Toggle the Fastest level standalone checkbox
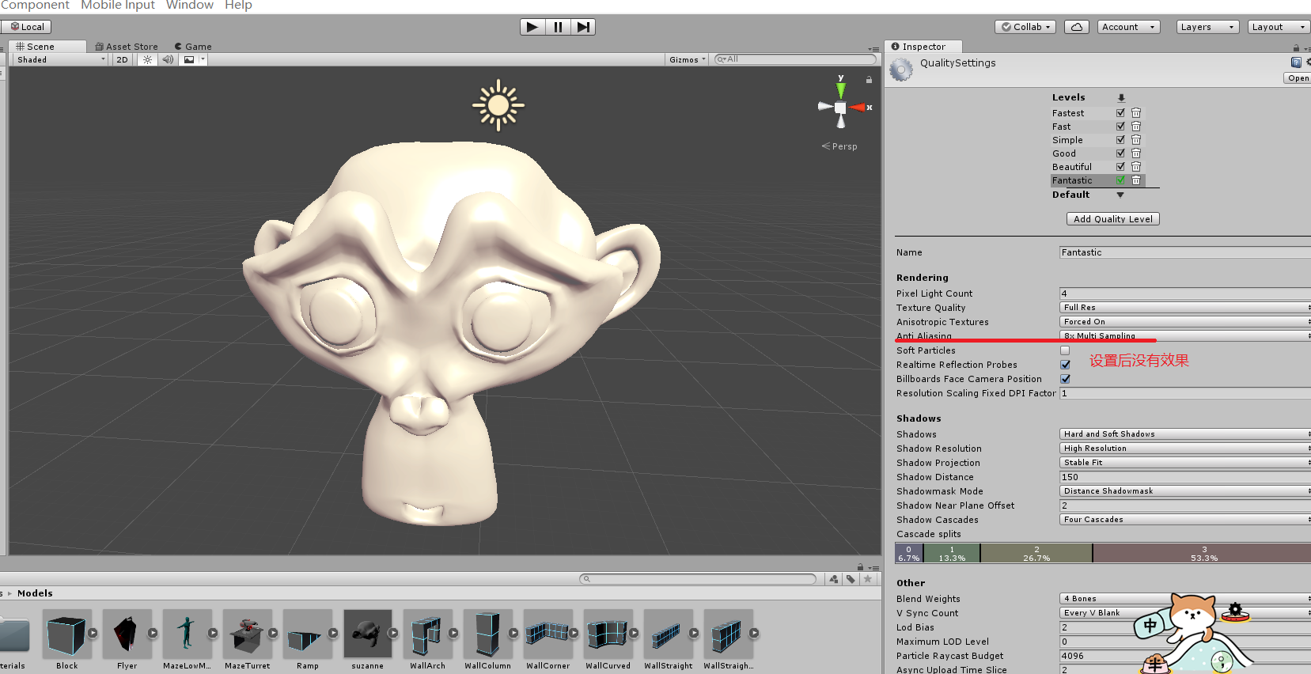Image resolution: width=1311 pixels, height=674 pixels. coord(1120,113)
